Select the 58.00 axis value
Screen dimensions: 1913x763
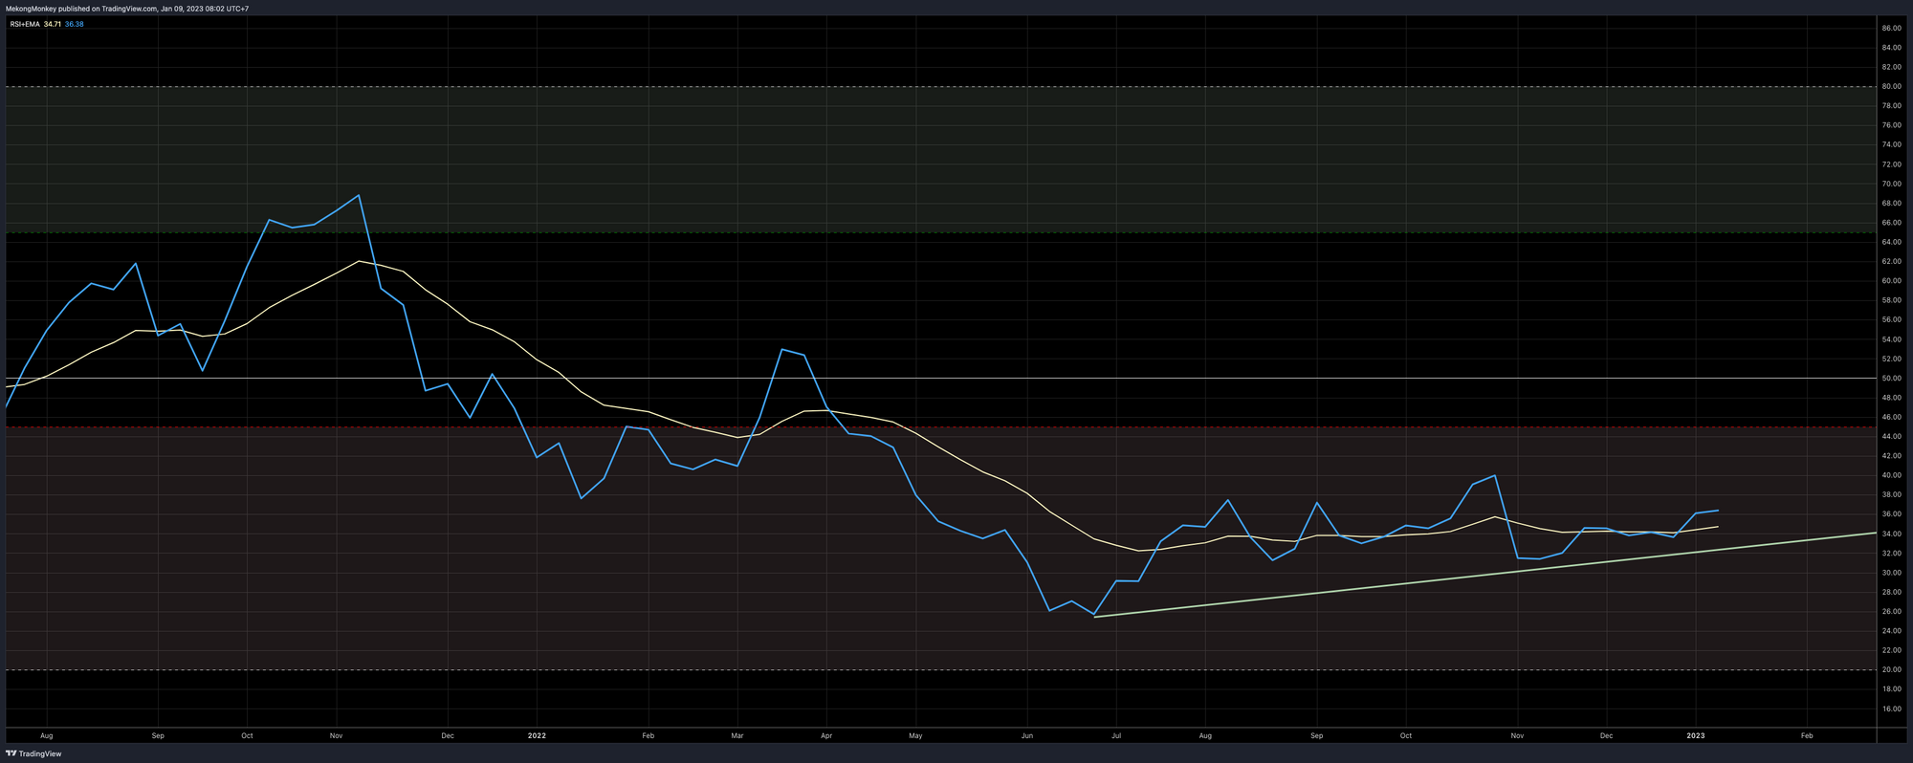[1891, 300]
